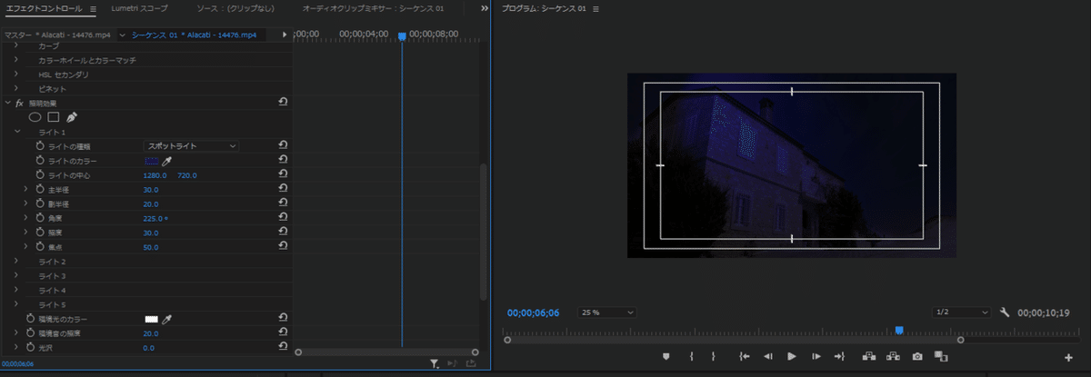Reset the light center parameter
The height and width of the screenshot is (377, 1091).
pos(283,174)
